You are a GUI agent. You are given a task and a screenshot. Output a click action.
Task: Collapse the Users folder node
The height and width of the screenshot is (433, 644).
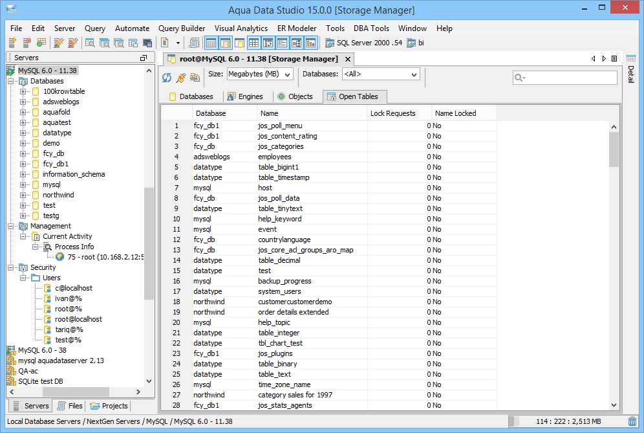tap(23, 278)
